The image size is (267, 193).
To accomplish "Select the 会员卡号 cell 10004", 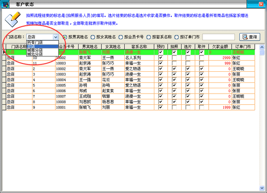I will point(67,80).
